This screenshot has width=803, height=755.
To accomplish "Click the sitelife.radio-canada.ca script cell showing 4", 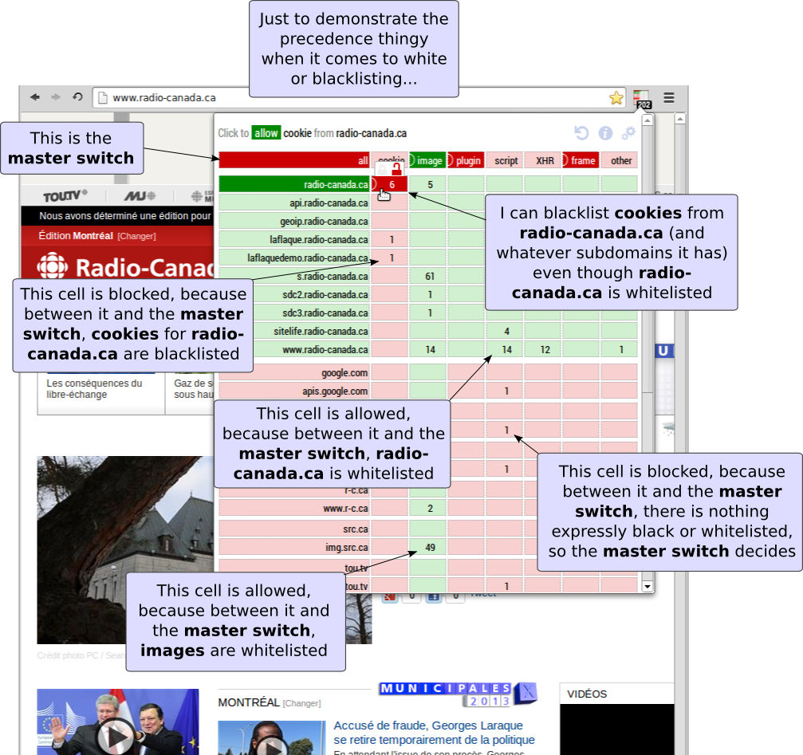I will (504, 331).
